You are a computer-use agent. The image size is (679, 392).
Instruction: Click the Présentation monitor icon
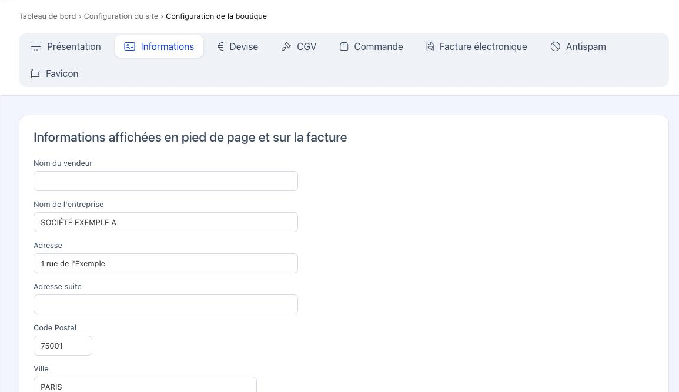(36, 47)
